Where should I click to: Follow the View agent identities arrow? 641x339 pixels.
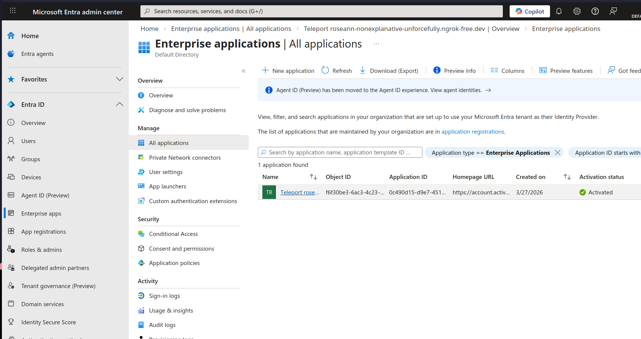[x=488, y=90]
